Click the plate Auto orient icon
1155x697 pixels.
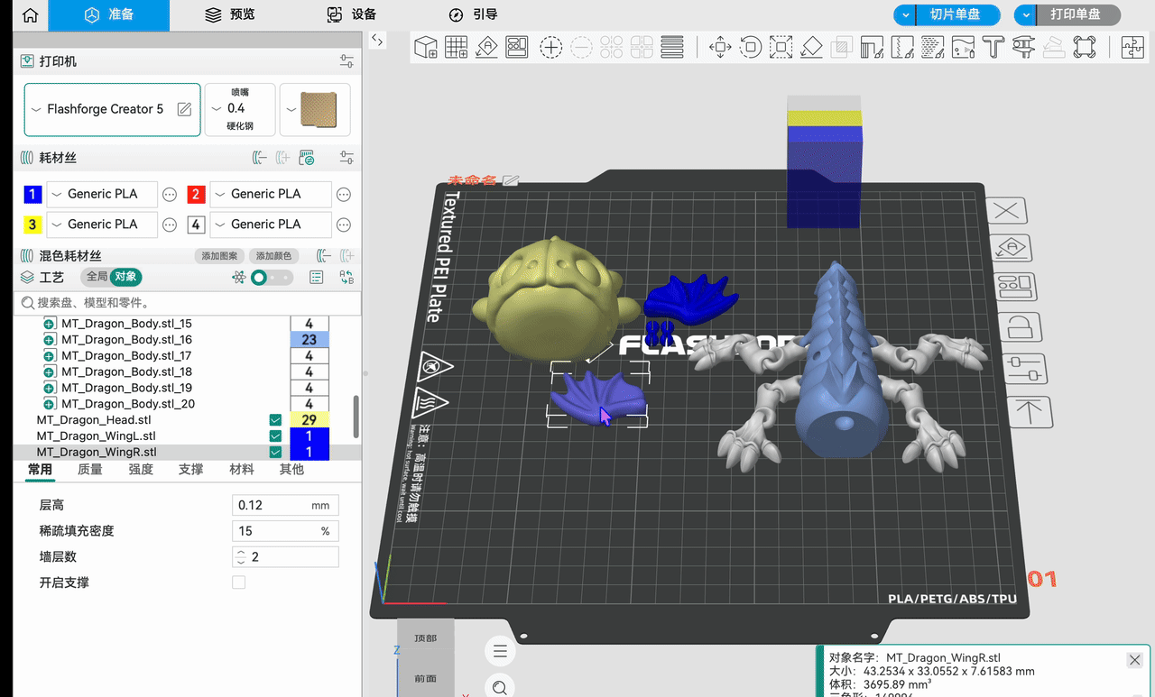pos(1012,249)
